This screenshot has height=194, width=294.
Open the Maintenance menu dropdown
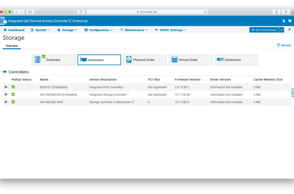[x=134, y=30]
